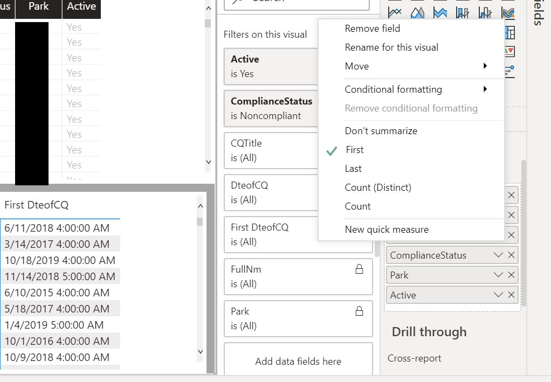Sort by the Active column header
The image size is (551, 382).
pos(81,6)
